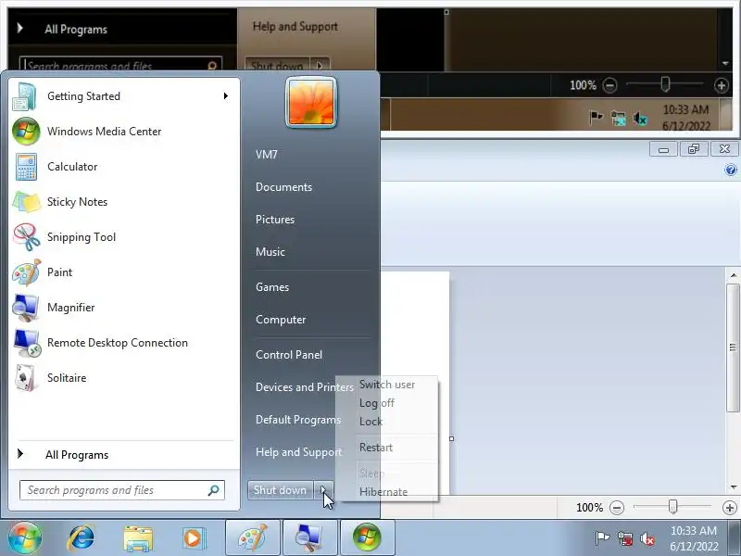741x556 pixels.
Task: Restore down the Paint window
Action: click(694, 149)
